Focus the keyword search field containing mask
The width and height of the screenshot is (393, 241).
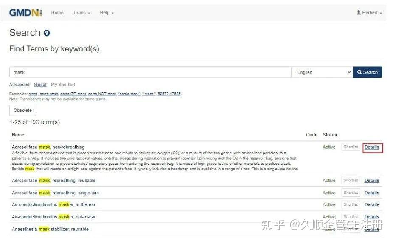coord(150,72)
